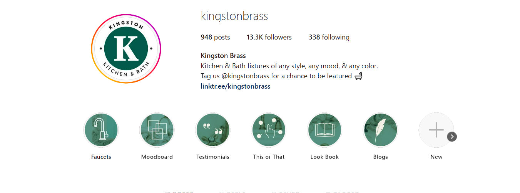The image size is (520, 193).
Task: Click the Kingston Kitchen & Bath profile picture
Action: (126, 49)
